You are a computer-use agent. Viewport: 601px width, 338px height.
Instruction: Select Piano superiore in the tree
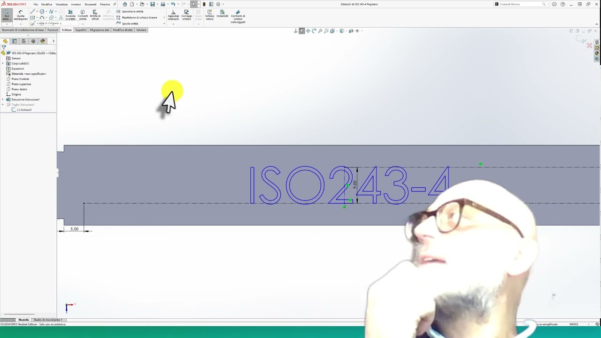(21, 84)
